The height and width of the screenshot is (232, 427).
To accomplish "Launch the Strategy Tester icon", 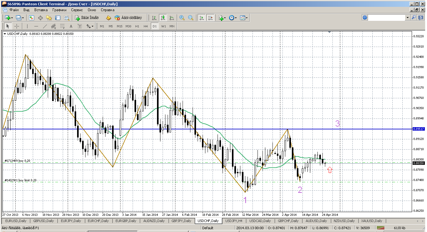I will [66, 18].
